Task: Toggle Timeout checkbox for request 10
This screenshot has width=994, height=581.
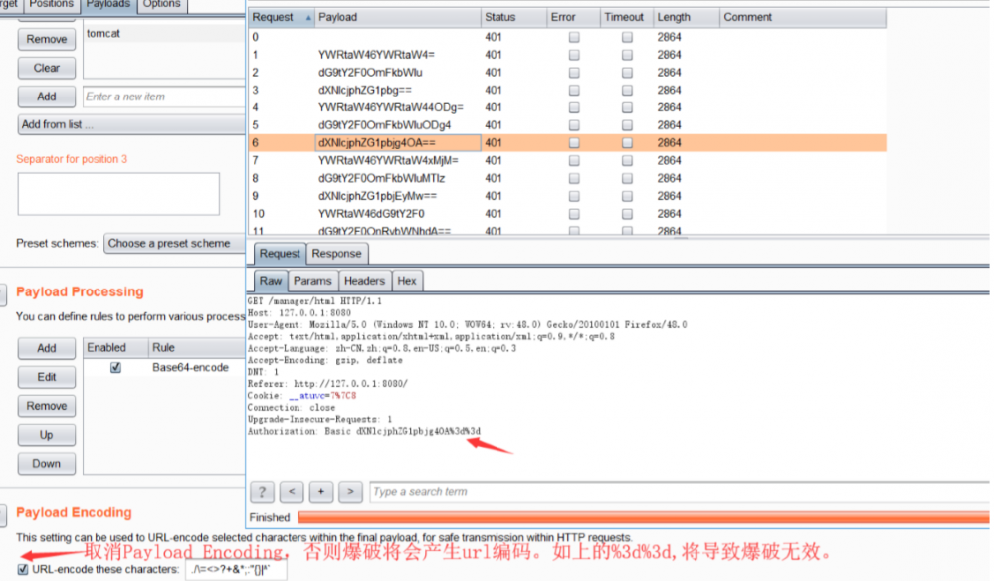Action: 627,214
